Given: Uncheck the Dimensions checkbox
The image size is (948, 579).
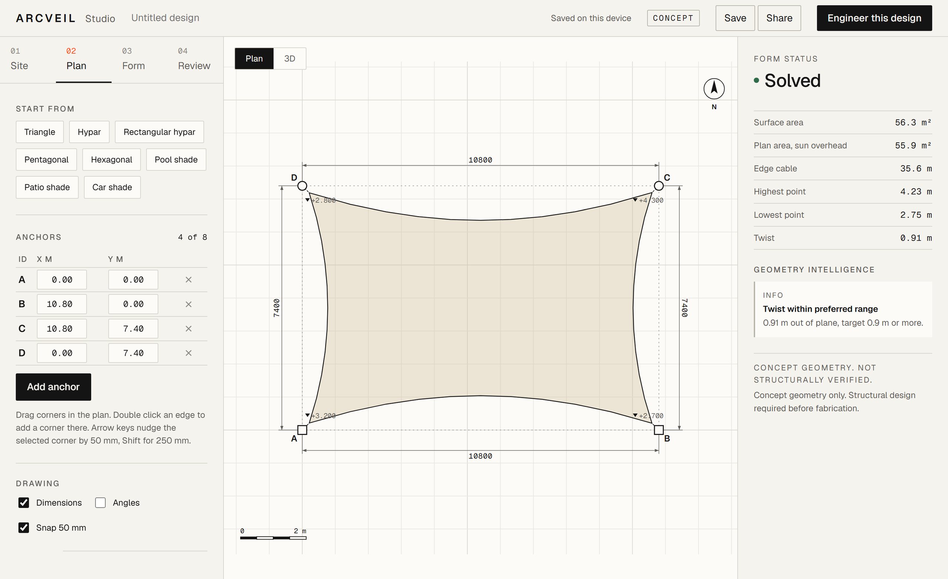Looking at the screenshot, I should click(24, 503).
